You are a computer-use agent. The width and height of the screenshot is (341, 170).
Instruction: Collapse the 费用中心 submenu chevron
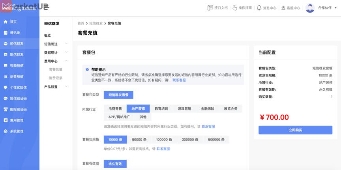point(66,61)
